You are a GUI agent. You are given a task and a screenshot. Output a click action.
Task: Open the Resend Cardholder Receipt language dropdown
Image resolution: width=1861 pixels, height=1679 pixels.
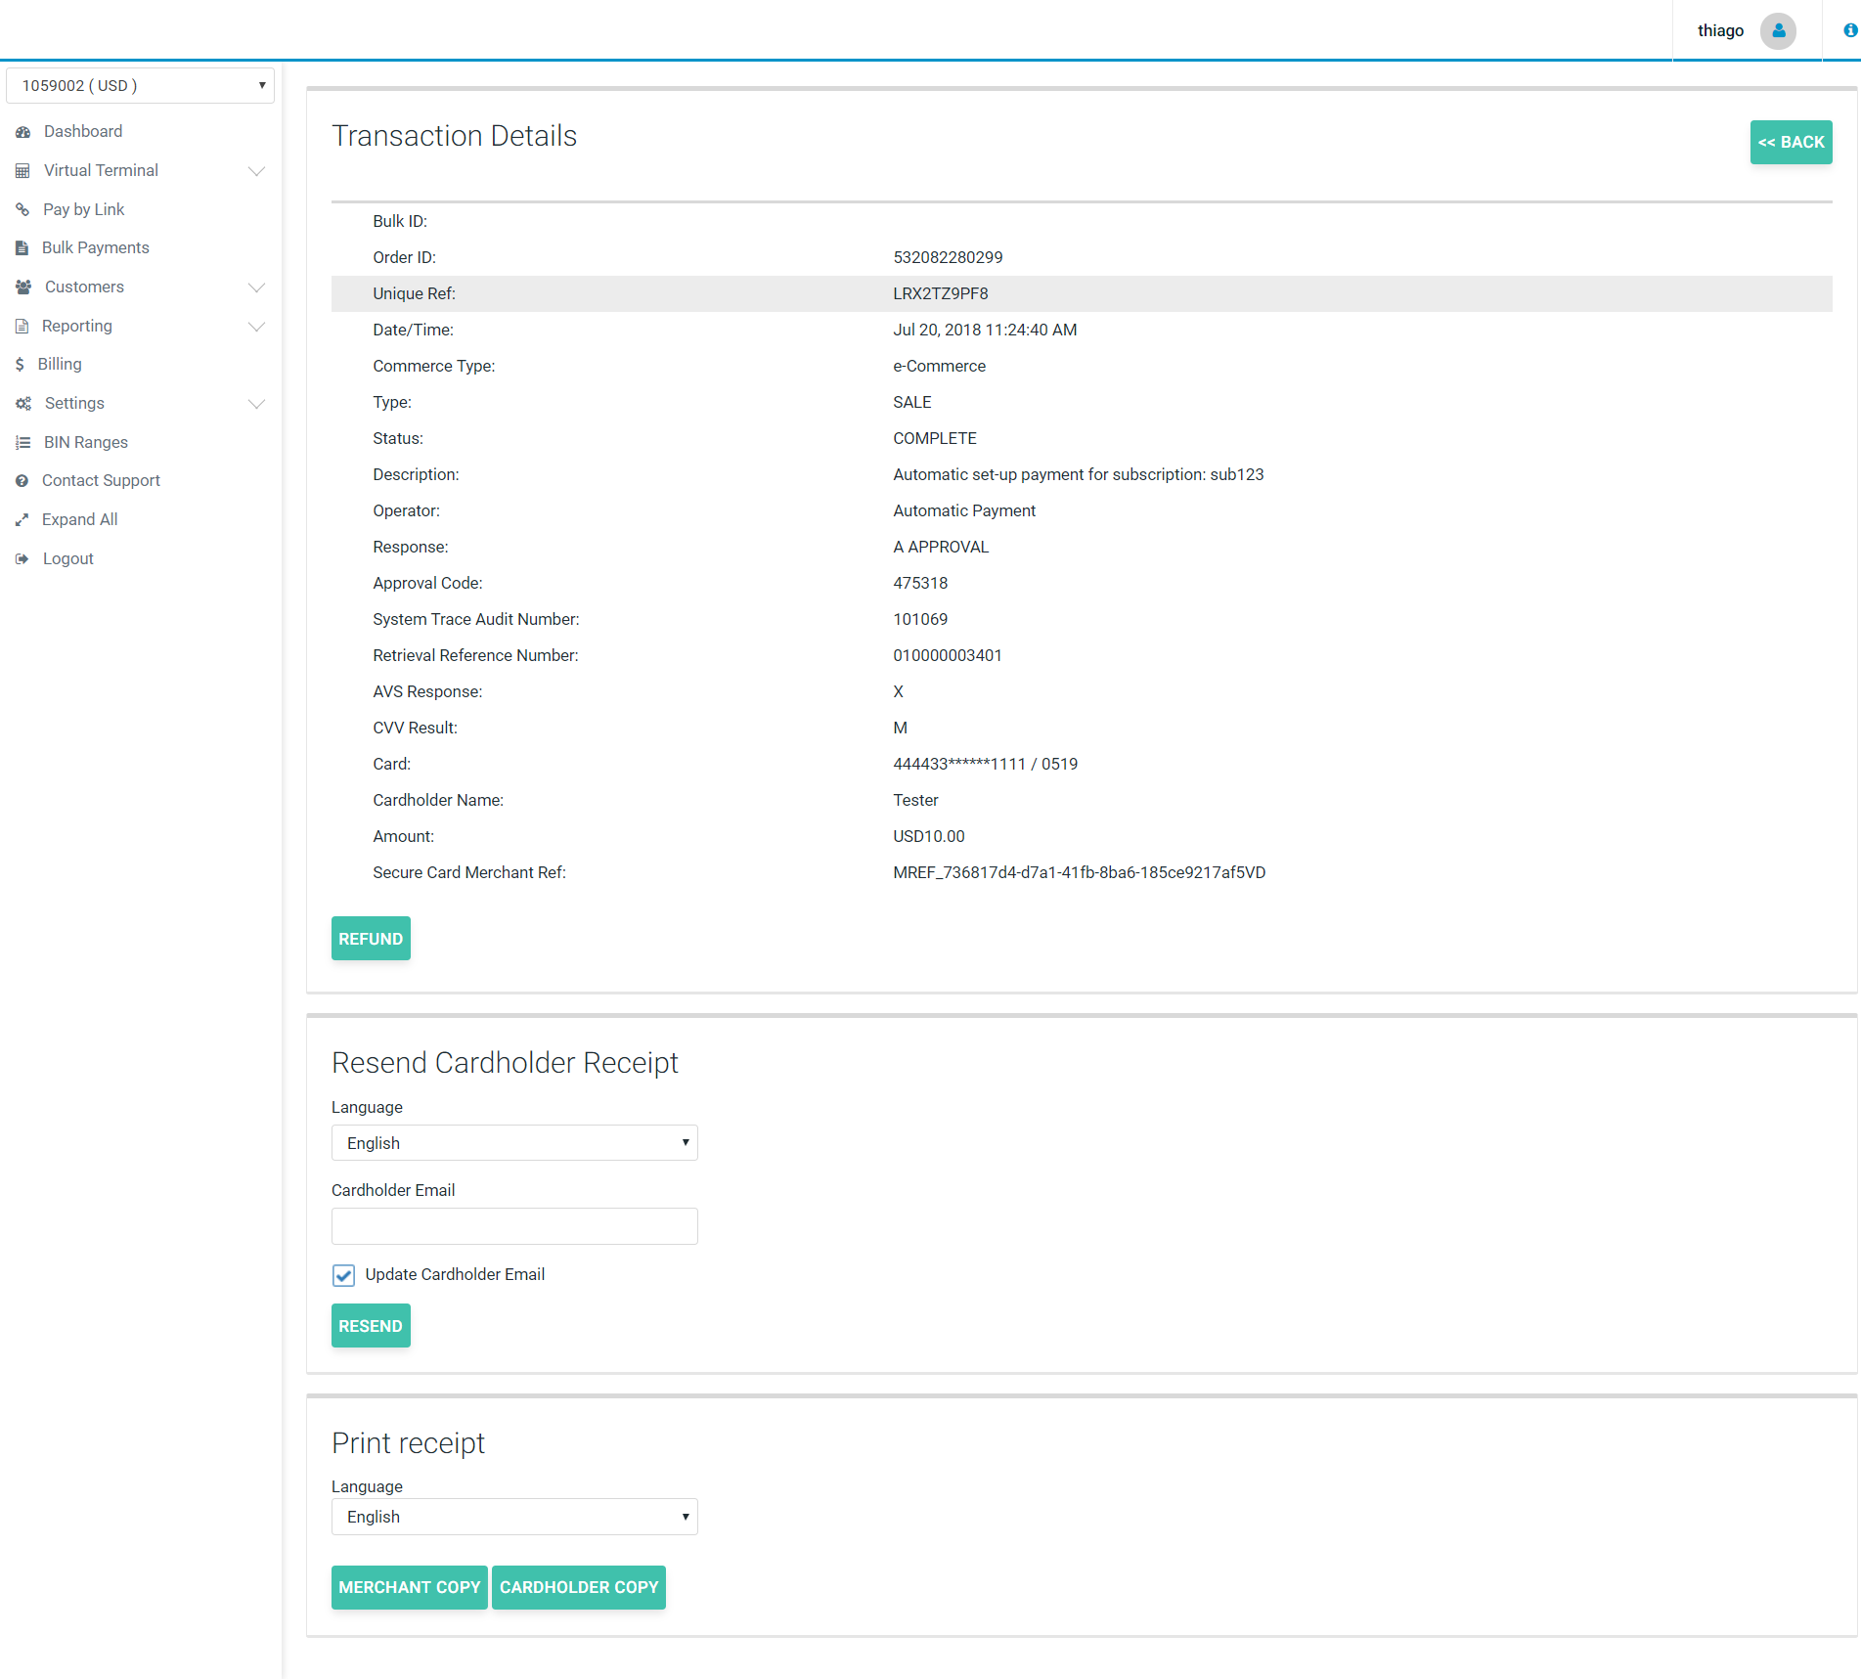[514, 1143]
